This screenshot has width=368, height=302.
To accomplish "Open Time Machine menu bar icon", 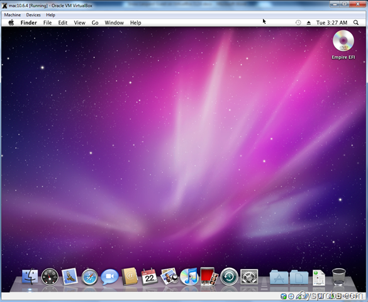I will pyautogui.click(x=298, y=23).
